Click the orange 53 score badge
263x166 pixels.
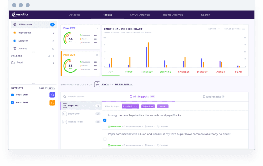[x=52, y=102]
